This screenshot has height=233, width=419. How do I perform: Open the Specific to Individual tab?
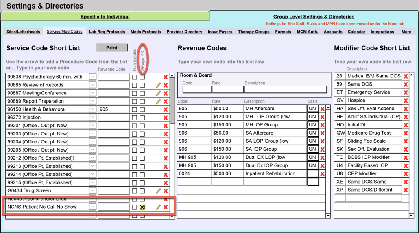[x=105, y=17]
